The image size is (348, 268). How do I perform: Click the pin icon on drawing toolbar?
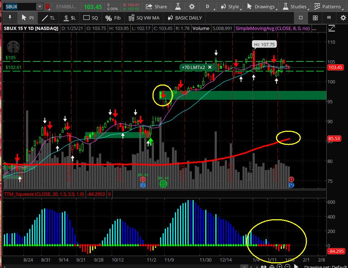pyautogui.click(x=10, y=18)
